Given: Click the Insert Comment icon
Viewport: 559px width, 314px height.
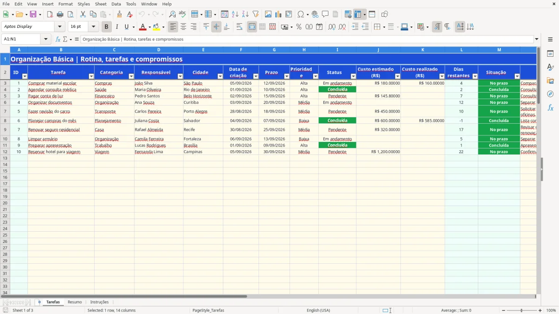Looking at the screenshot, I should click(x=326, y=14).
